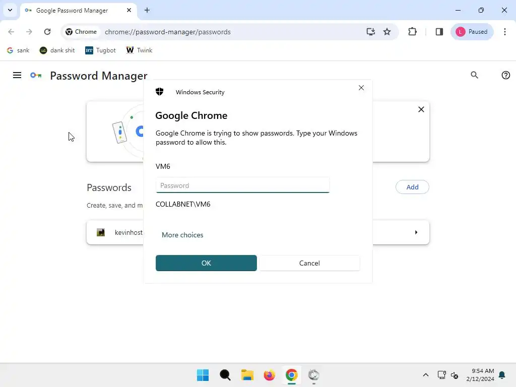Open the gray circular taskbar app
The width and height of the screenshot is (516, 387).
313,375
